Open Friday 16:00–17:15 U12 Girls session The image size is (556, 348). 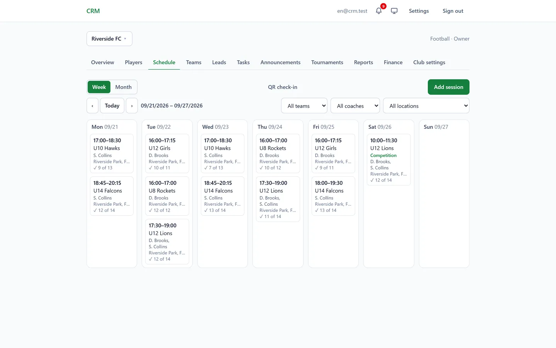(333, 154)
